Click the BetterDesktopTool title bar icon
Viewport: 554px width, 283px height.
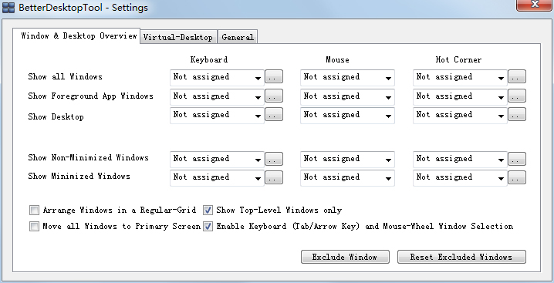8,7
